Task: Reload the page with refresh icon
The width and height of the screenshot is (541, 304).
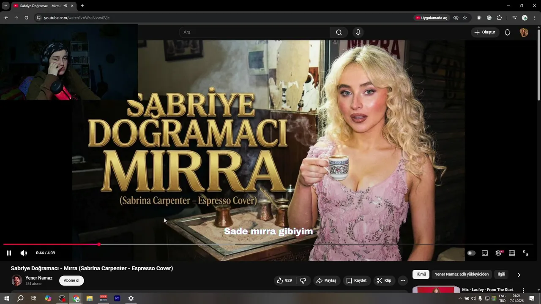Action: point(26,18)
